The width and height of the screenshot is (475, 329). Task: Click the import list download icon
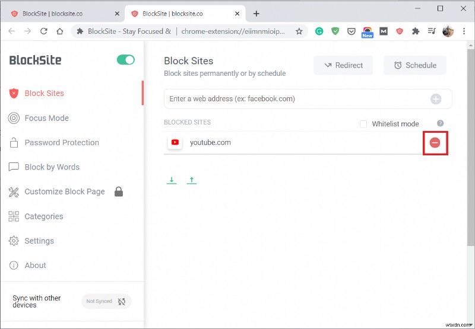coord(172,181)
